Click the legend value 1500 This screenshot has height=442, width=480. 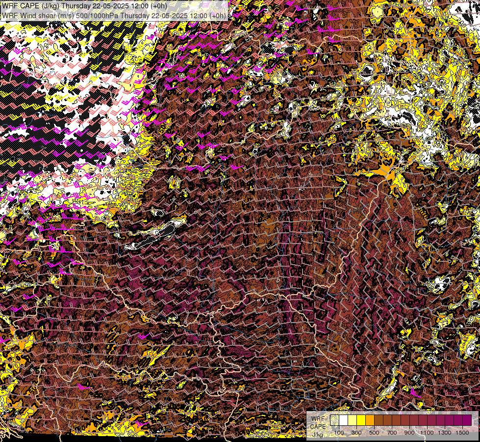462,433
